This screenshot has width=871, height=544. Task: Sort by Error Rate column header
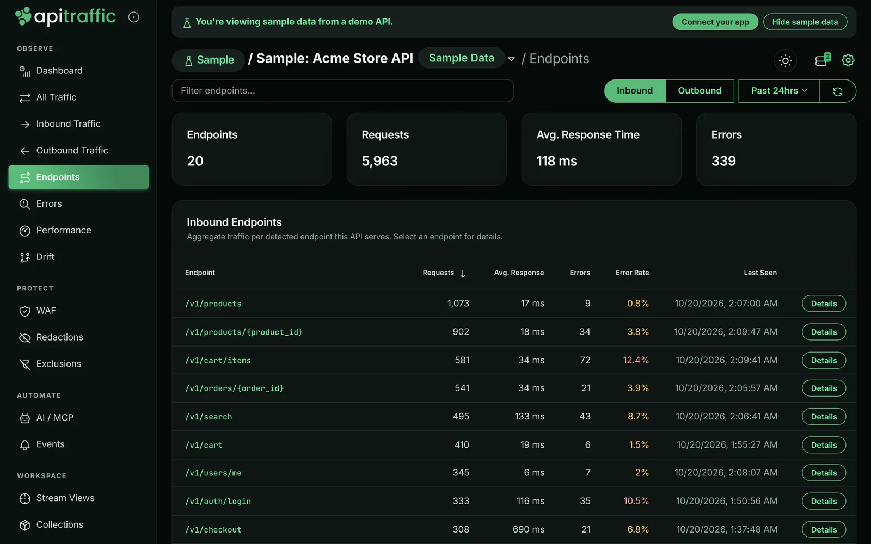[x=632, y=273]
